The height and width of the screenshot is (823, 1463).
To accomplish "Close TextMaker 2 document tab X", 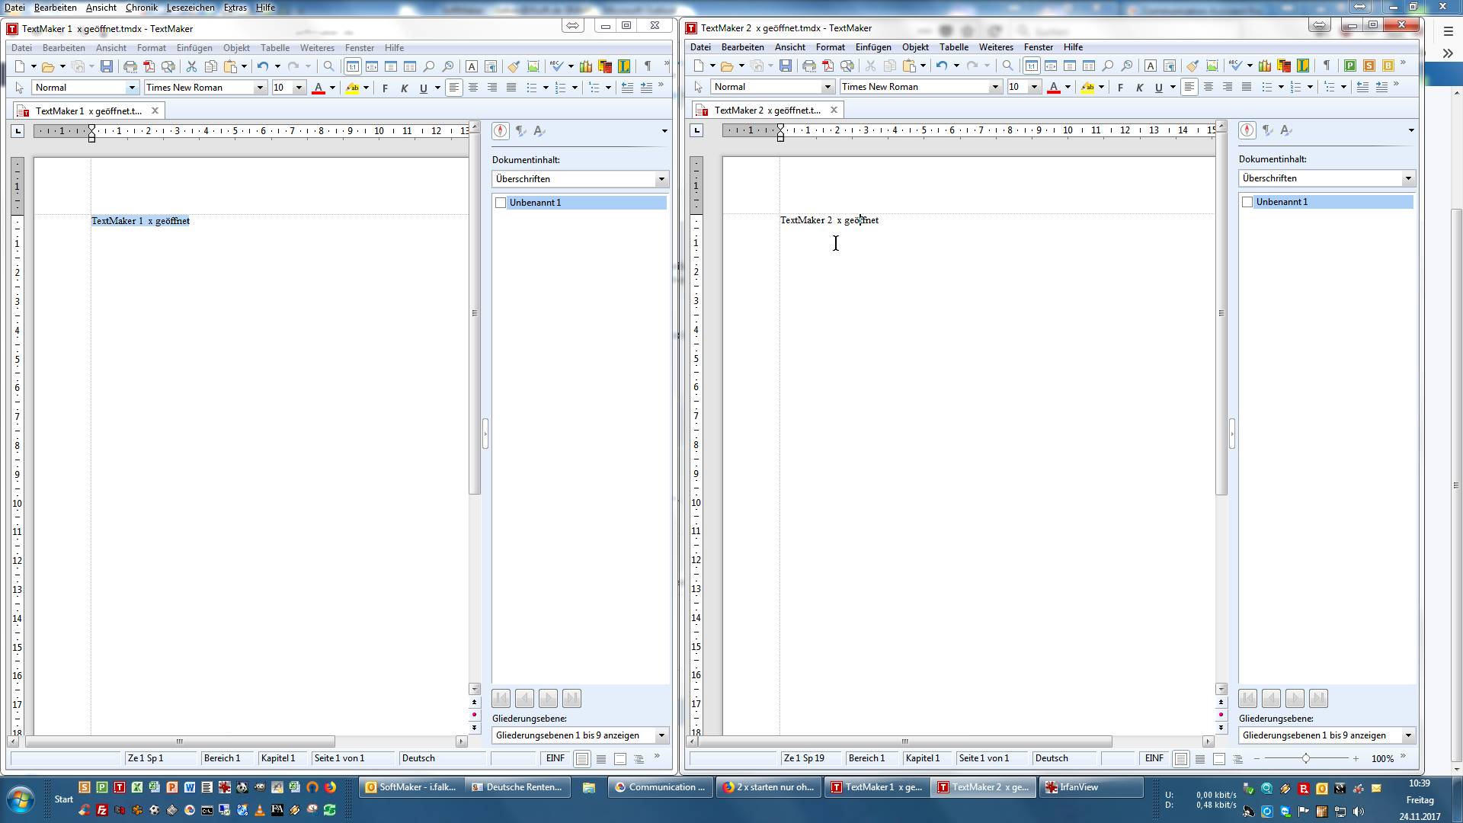I will click(x=834, y=110).
